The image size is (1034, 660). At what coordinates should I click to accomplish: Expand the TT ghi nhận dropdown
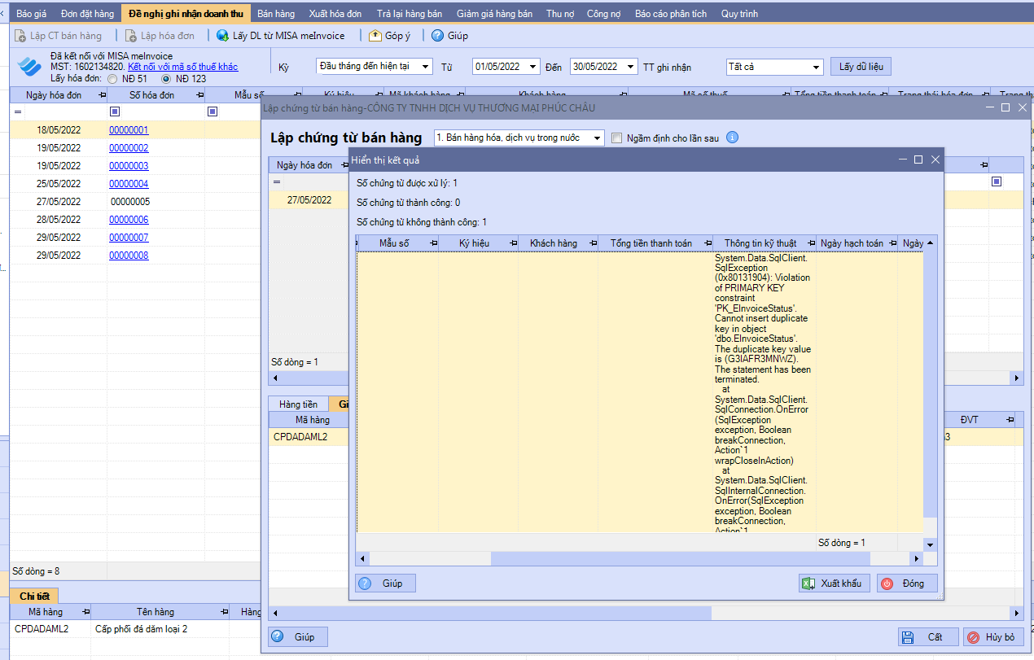click(774, 67)
